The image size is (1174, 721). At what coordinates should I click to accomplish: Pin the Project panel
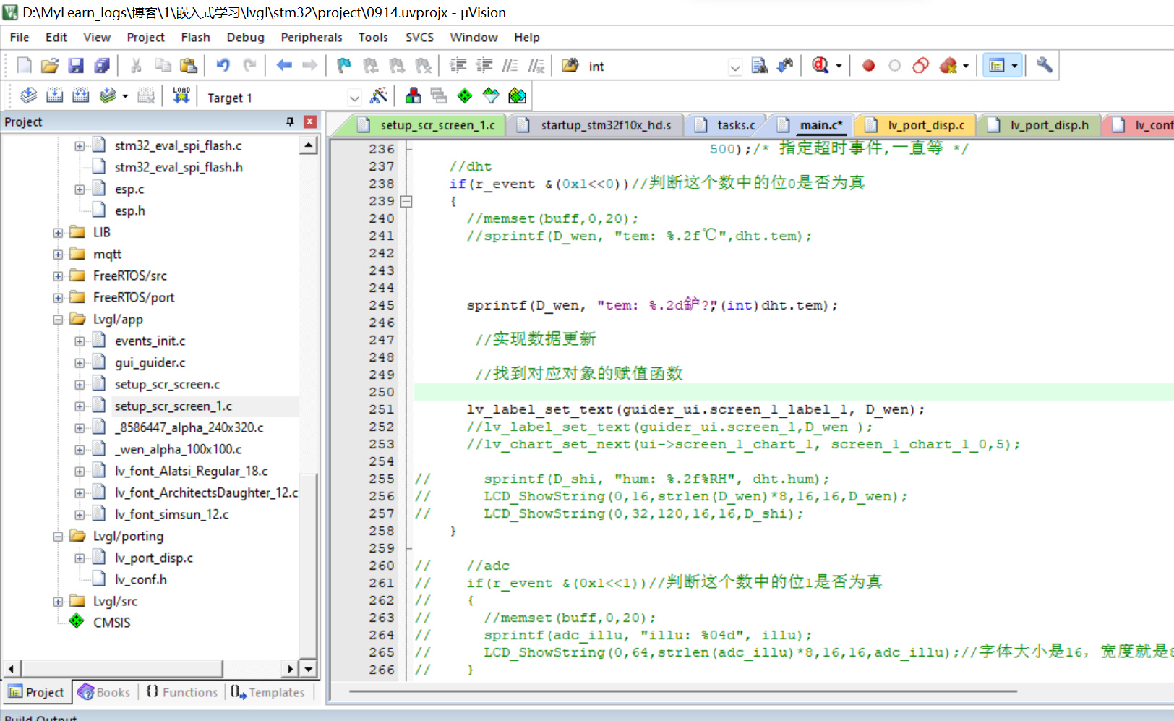pyautogui.click(x=290, y=121)
